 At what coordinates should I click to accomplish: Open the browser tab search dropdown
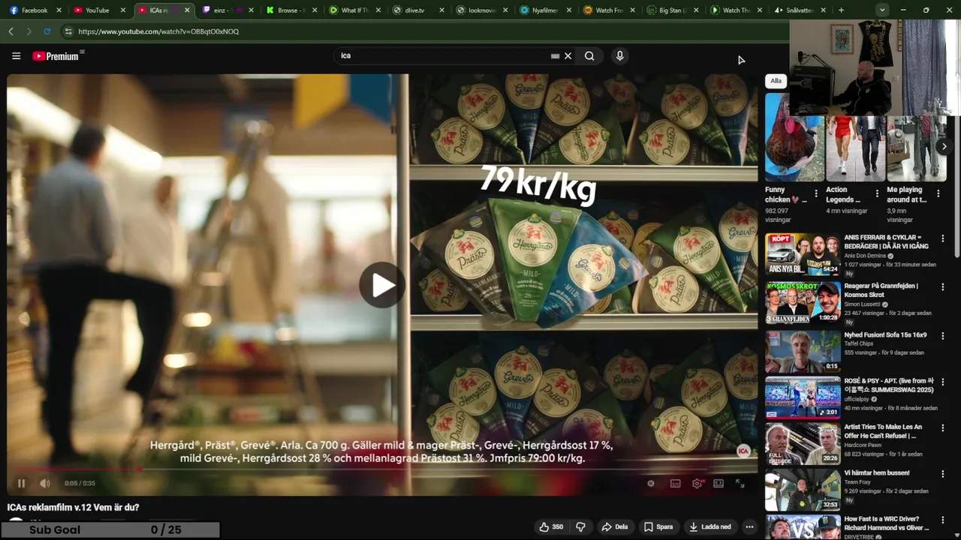882,10
